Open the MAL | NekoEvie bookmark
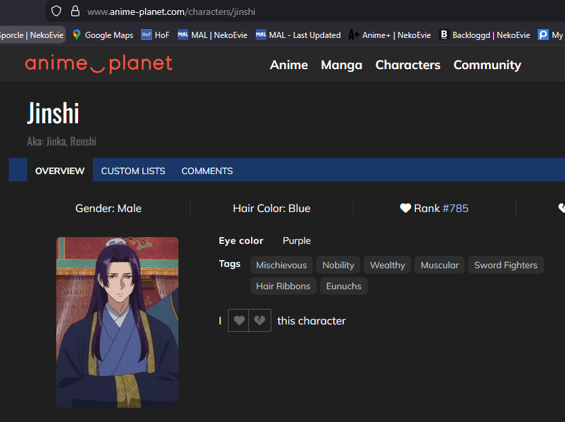 pyautogui.click(x=212, y=35)
